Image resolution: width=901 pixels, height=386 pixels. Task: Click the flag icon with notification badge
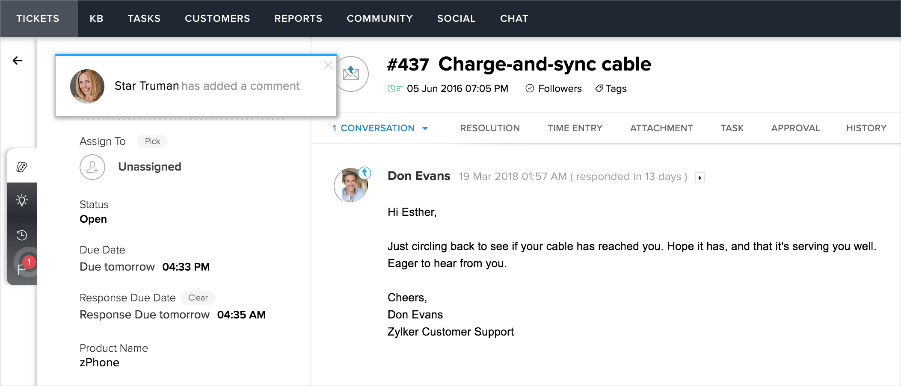(x=22, y=268)
